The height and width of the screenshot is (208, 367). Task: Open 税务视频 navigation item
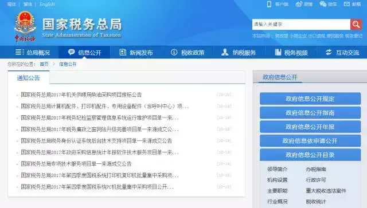click(x=291, y=52)
